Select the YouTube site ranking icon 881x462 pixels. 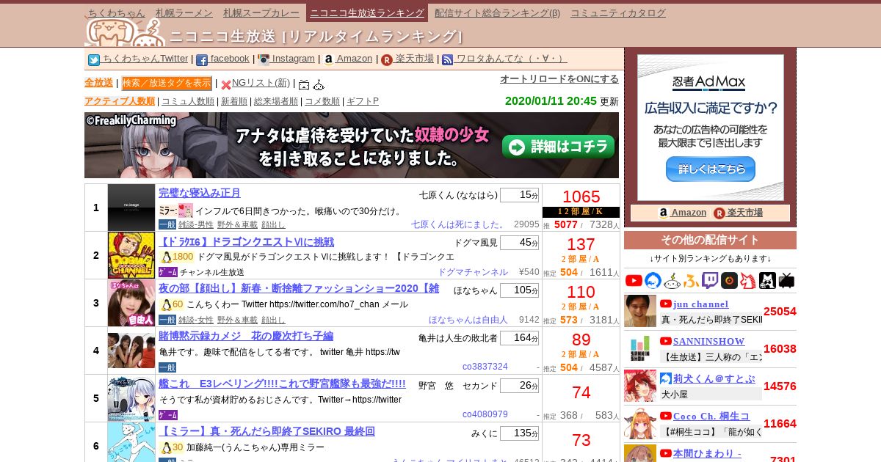click(x=634, y=280)
